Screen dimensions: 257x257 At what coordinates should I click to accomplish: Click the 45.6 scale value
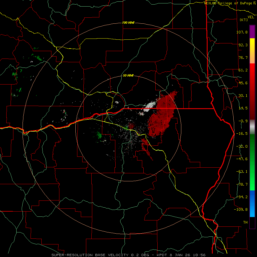[x=243, y=83]
